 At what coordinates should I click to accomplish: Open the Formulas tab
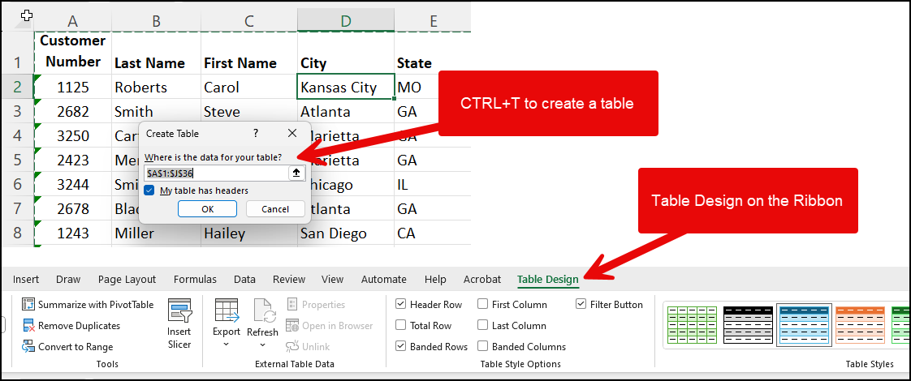click(195, 279)
